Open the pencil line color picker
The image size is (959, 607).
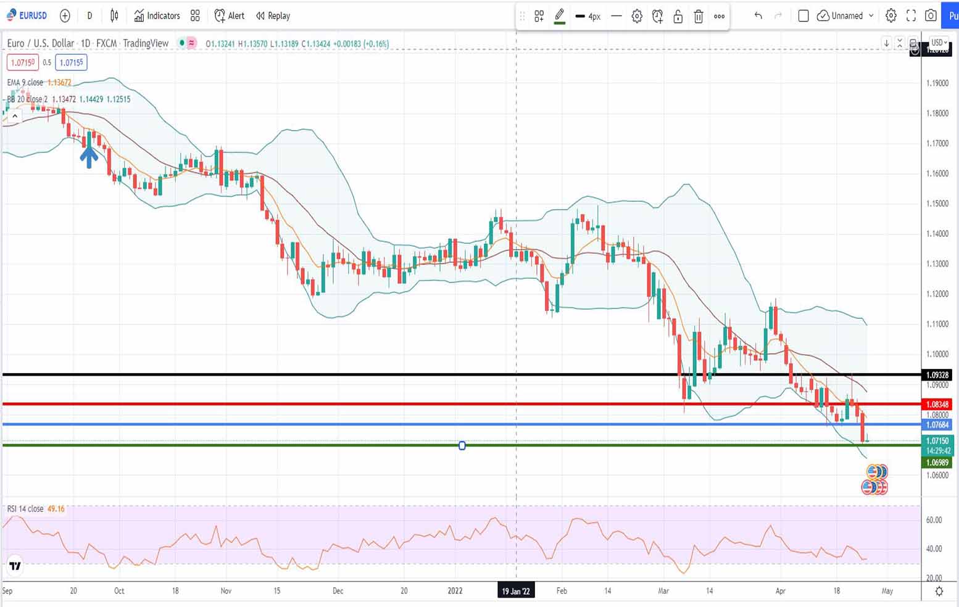(560, 17)
